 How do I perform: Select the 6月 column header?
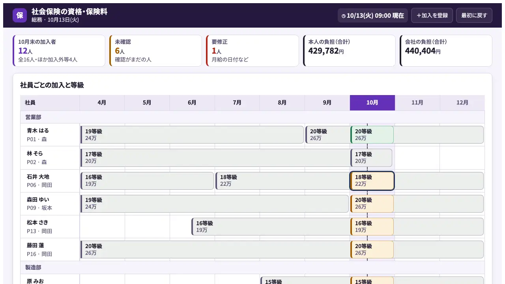pos(192,103)
